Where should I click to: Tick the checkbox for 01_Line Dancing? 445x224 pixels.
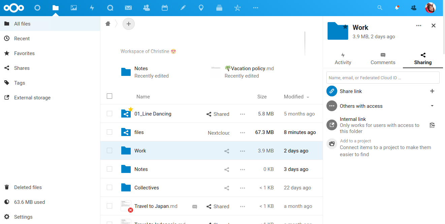(x=109, y=114)
